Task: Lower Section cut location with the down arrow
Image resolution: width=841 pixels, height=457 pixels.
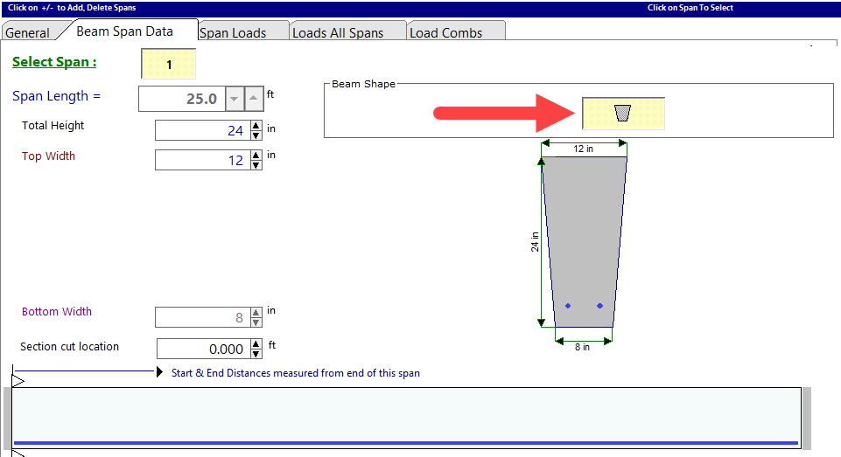Action: pos(256,353)
